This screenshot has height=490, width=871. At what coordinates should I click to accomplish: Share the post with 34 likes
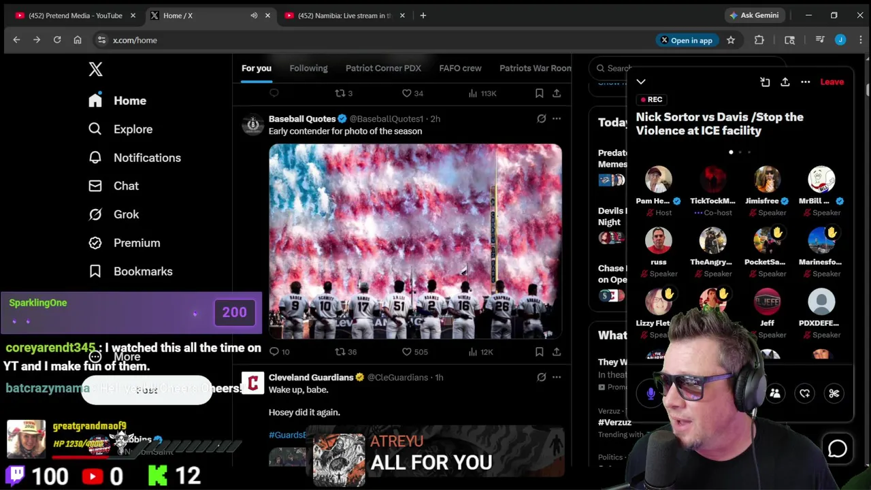(557, 93)
